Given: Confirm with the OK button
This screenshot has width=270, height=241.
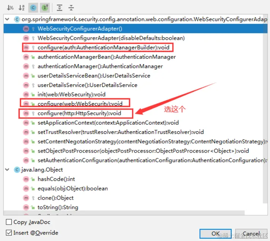Looking at the screenshot, I should tap(215, 233).
